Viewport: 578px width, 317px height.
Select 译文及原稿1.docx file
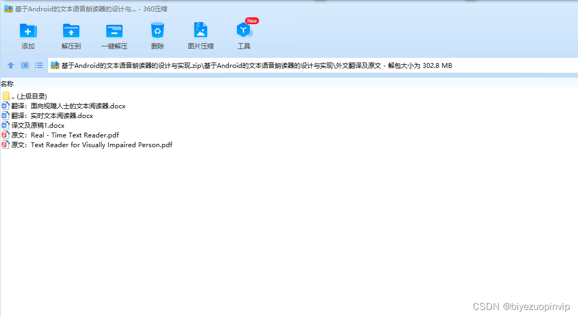click(x=33, y=126)
